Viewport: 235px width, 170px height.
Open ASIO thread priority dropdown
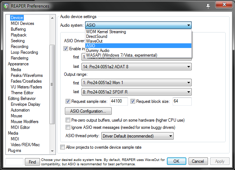tap(137, 136)
